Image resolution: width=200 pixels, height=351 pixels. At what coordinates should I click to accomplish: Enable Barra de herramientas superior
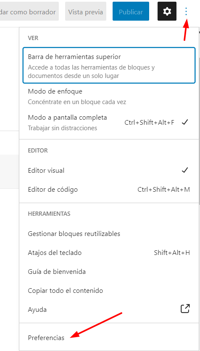tap(109, 65)
